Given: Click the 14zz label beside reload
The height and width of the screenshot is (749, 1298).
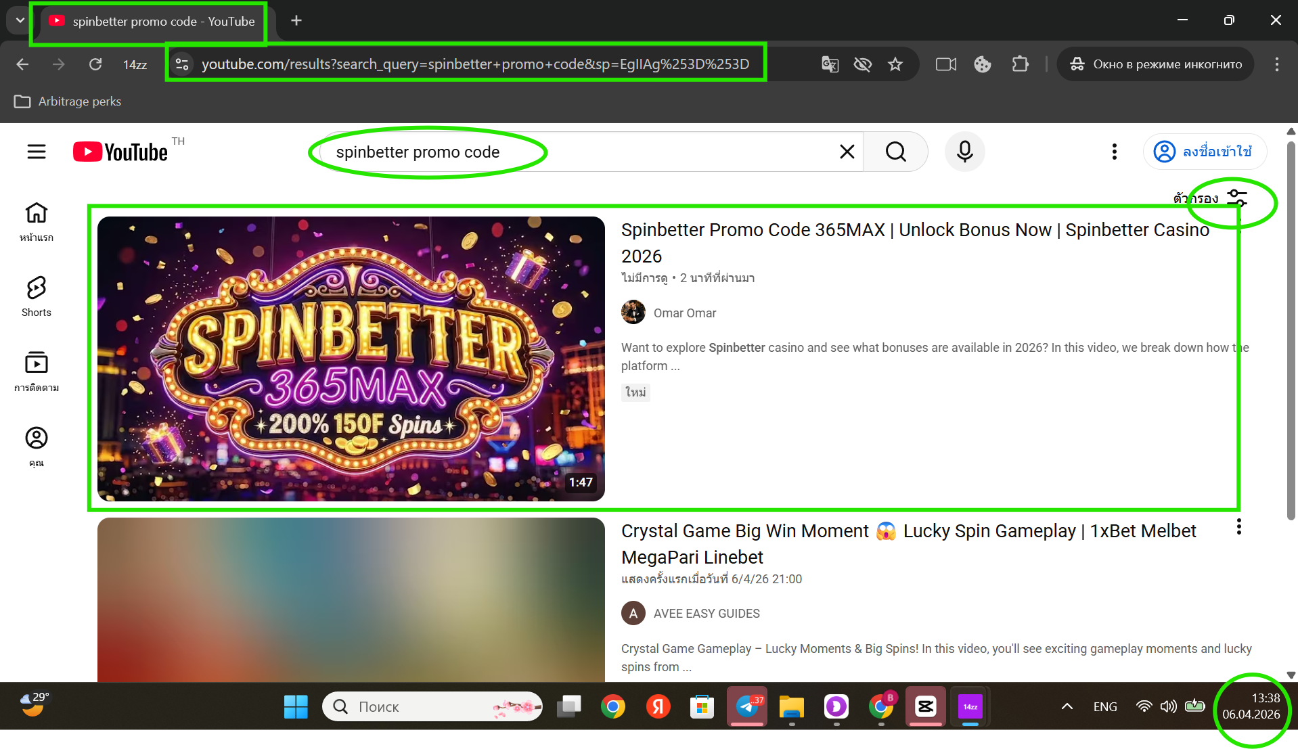Looking at the screenshot, I should pyautogui.click(x=135, y=64).
